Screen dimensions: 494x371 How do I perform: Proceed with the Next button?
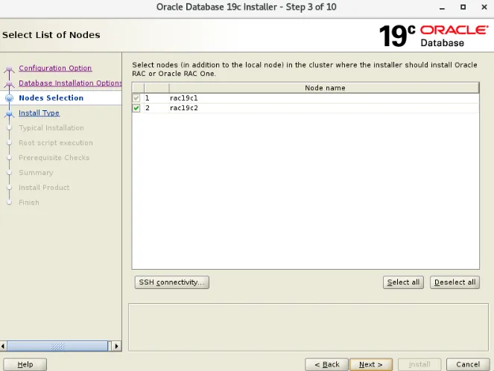(371, 364)
